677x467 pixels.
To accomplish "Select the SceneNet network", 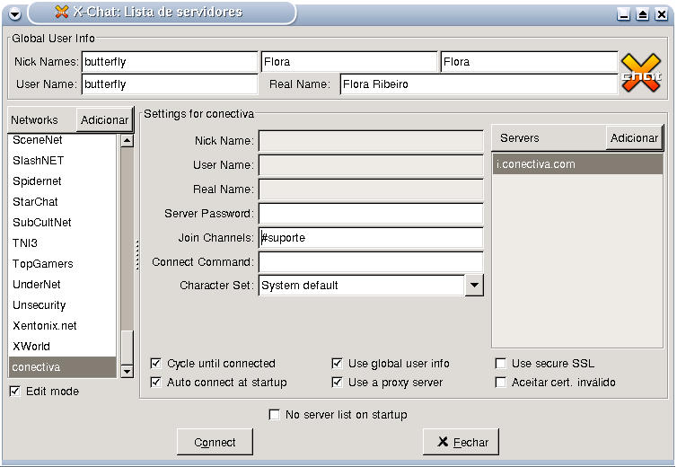I will [62, 140].
